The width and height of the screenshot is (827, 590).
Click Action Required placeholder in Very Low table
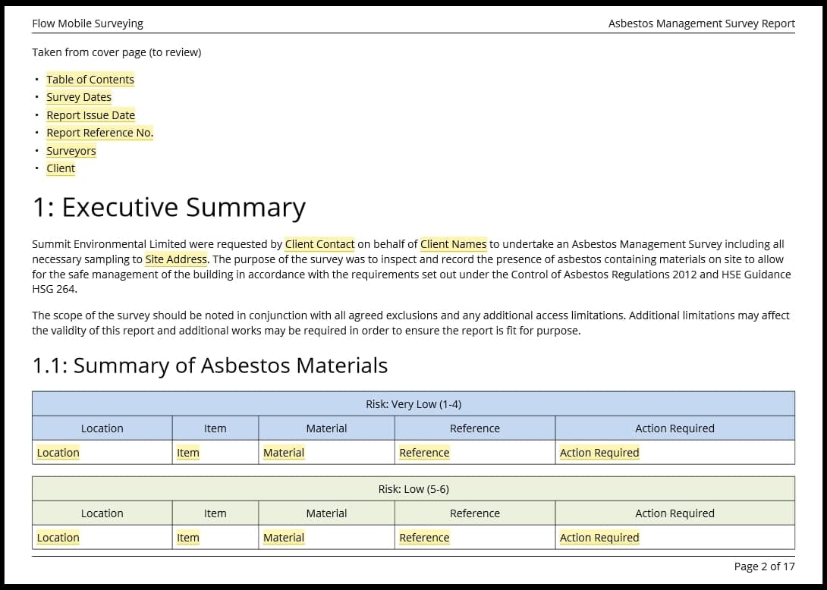[x=599, y=453]
